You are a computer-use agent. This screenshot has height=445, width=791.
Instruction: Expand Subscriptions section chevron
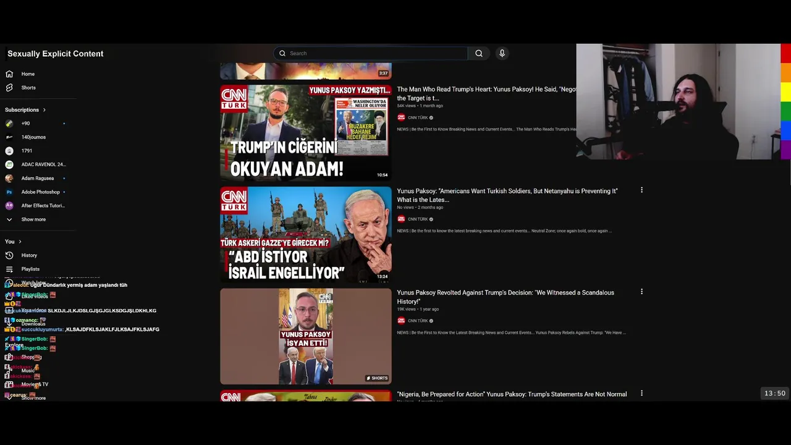[x=44, y=110]
